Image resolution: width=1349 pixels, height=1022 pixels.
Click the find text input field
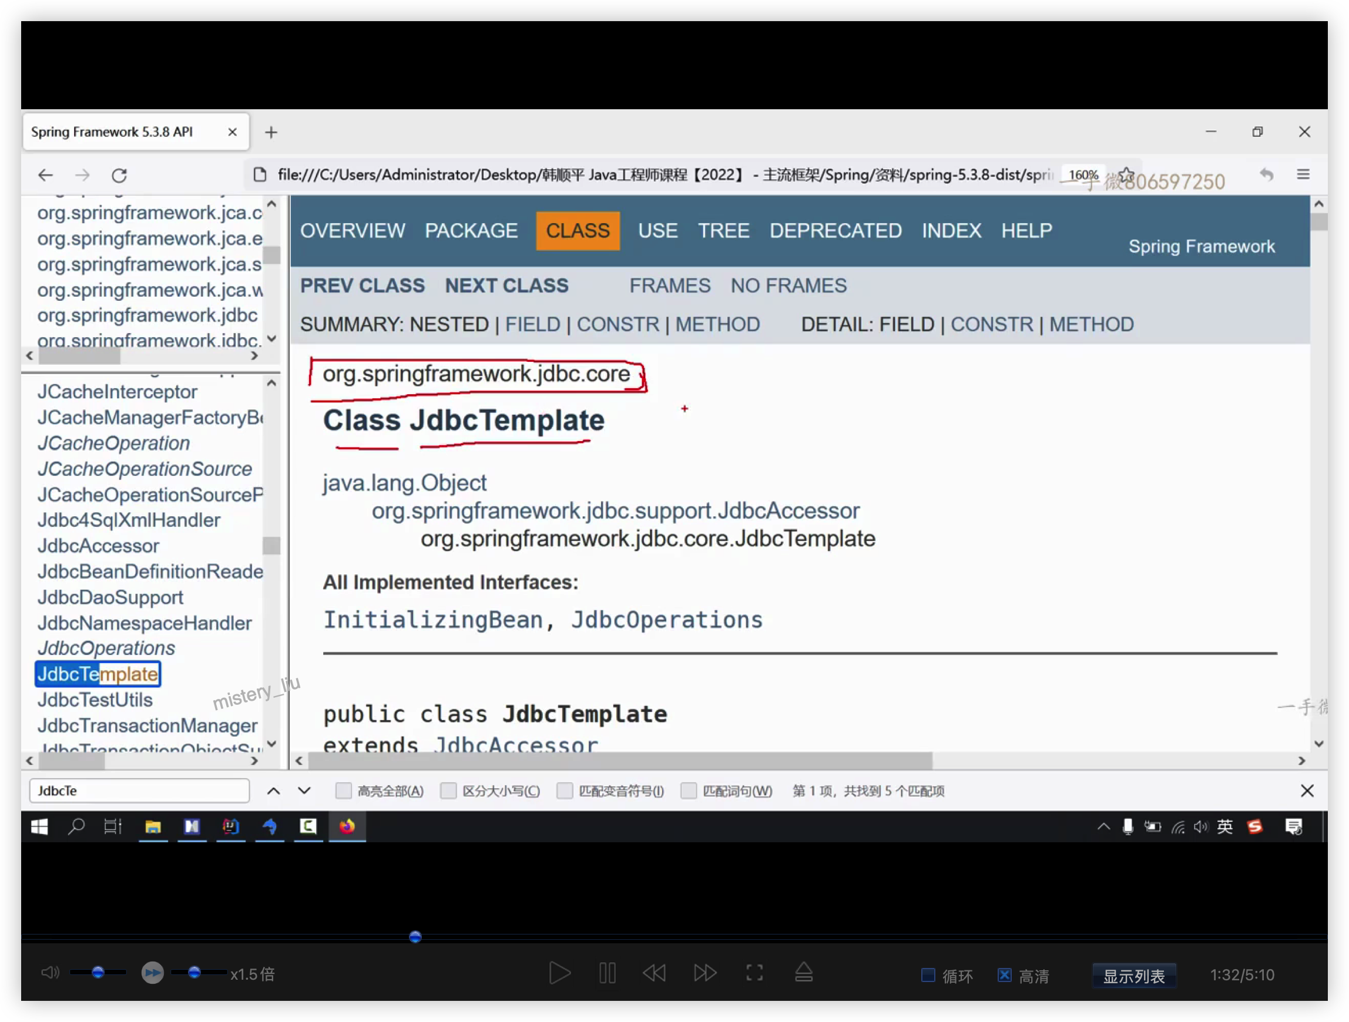pos(140,791)
